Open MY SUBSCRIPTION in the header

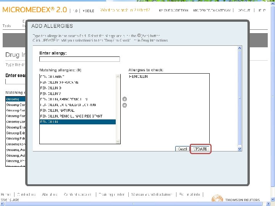tap(173, 10)
